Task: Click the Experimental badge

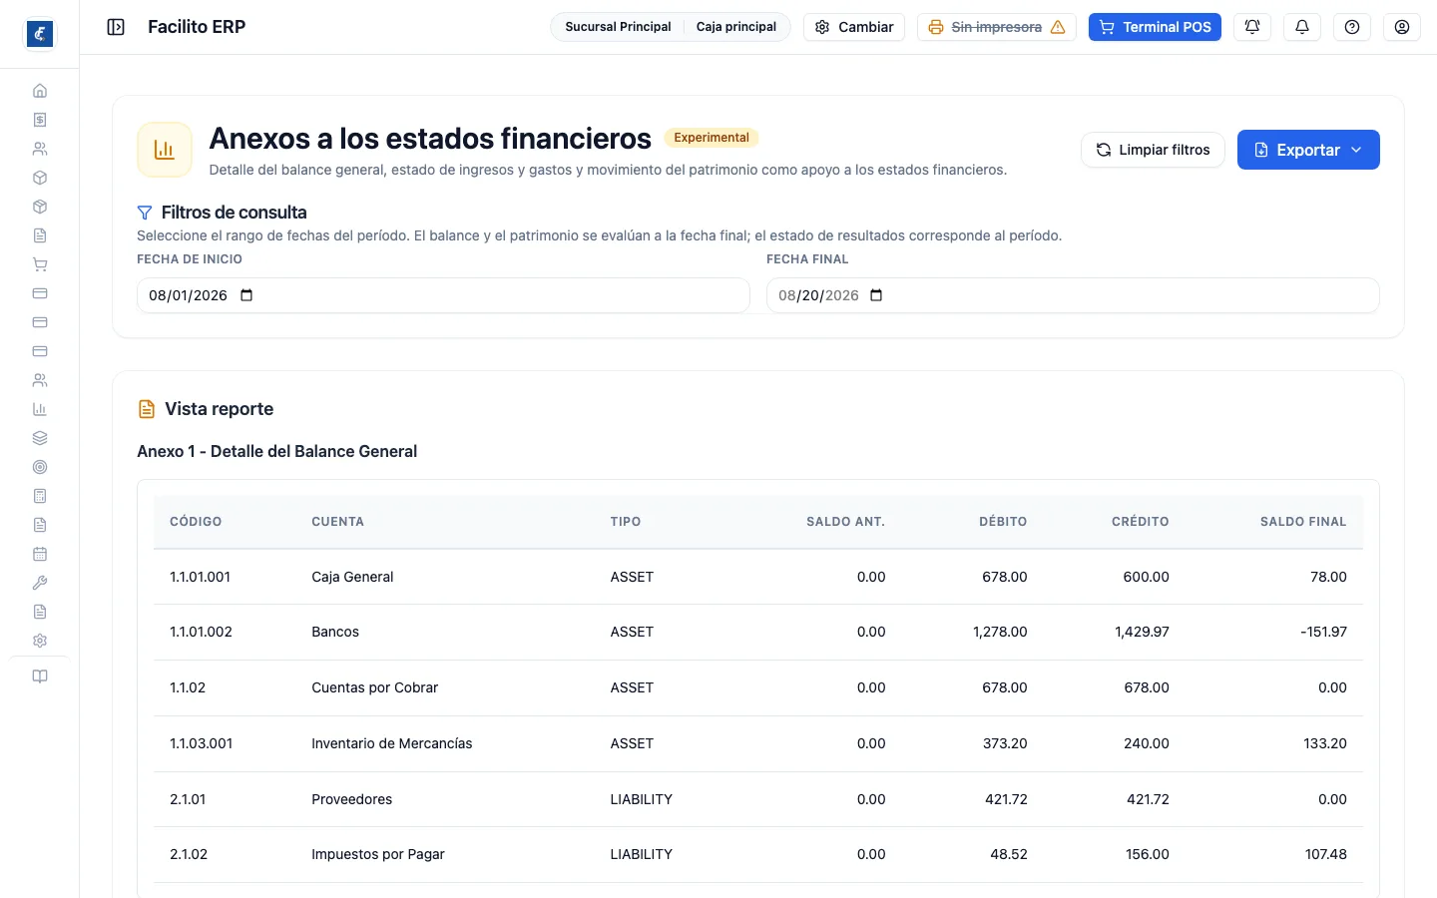Action: point(712,138)
